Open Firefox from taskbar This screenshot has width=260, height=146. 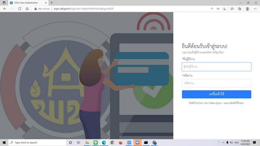[x=121, y=142]
